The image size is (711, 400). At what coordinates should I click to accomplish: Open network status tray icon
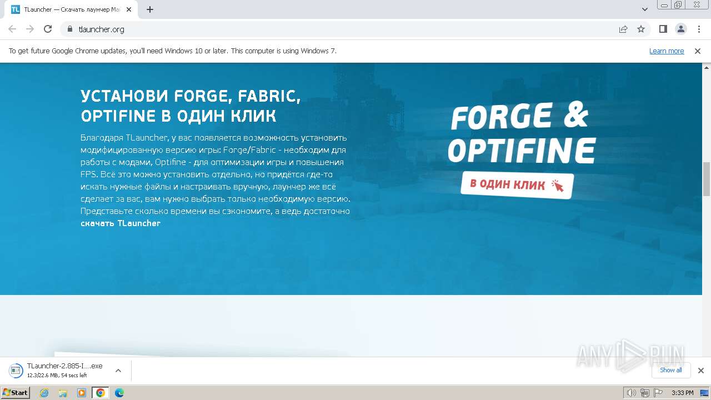645,393
